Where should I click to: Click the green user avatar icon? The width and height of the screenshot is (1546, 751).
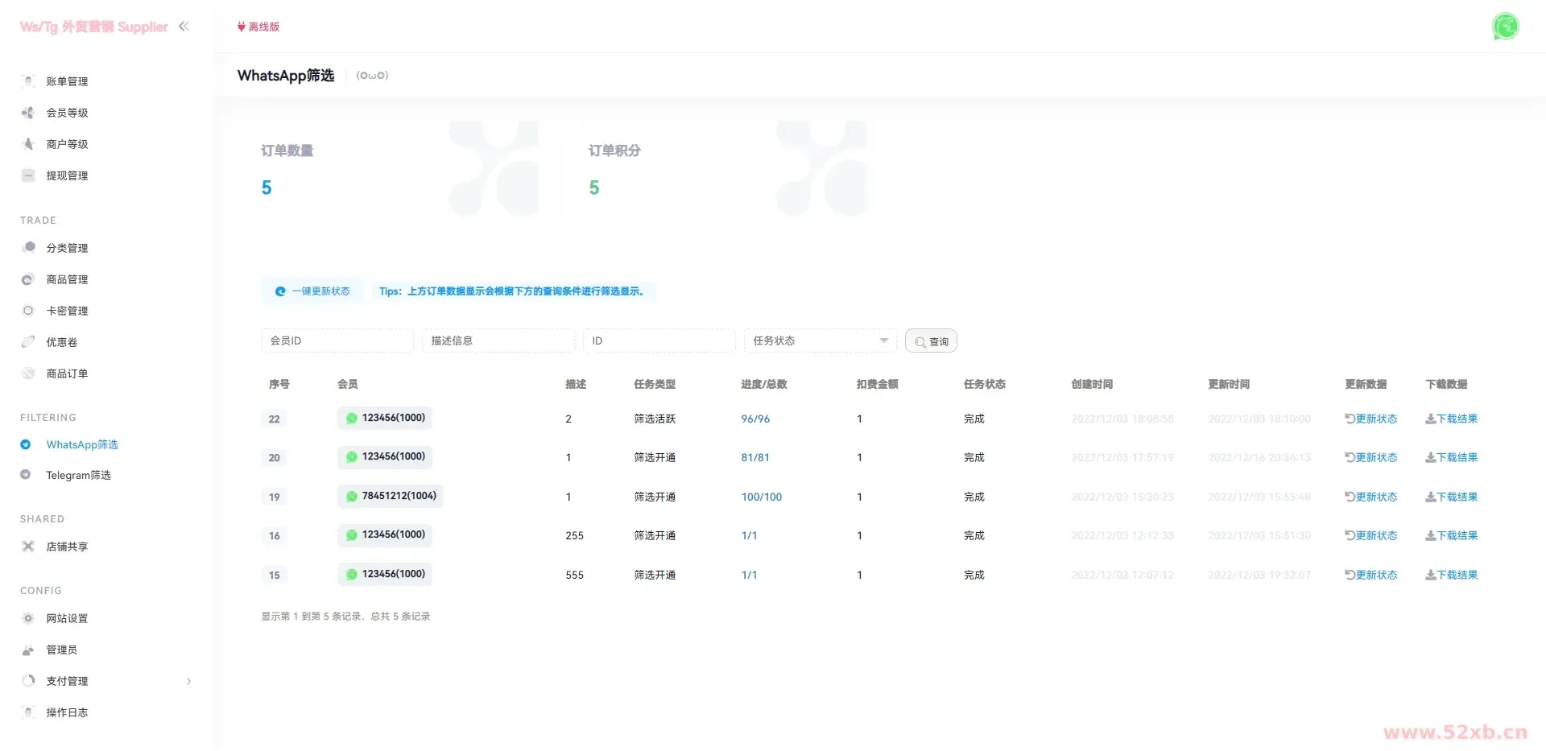coord(1505,27)
